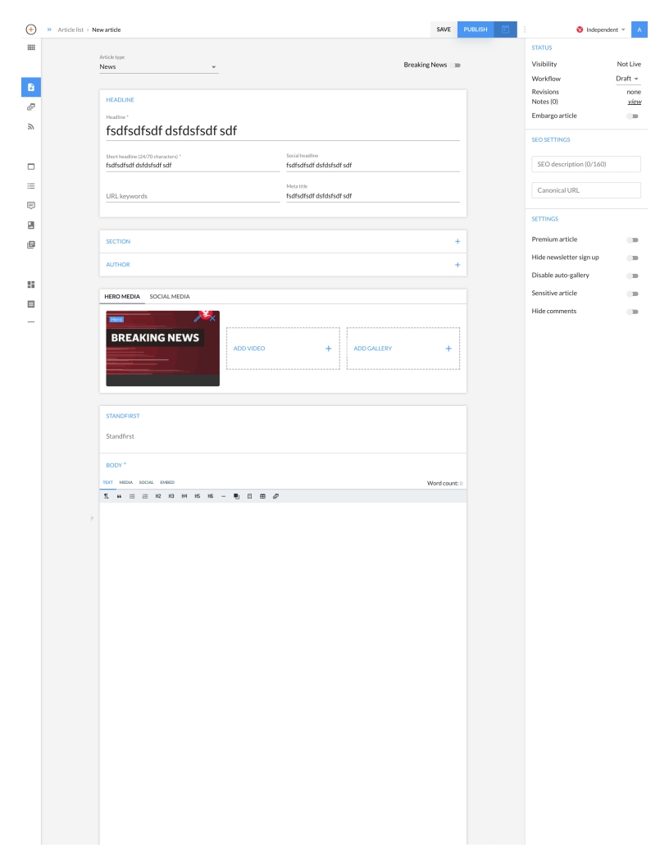Open the apps grid icon in sidebar
Screen dimensions: 669x866
click(31, 48)
